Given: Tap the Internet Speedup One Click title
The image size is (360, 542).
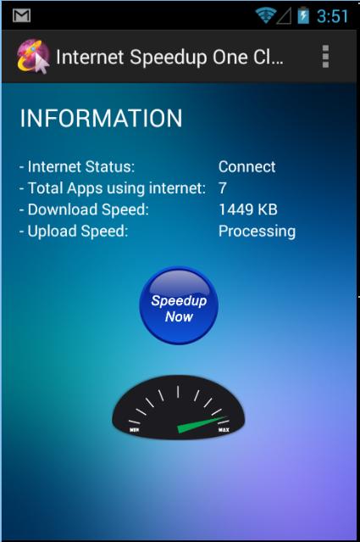Looking at the screenshot, I should (x=169, y=57).
